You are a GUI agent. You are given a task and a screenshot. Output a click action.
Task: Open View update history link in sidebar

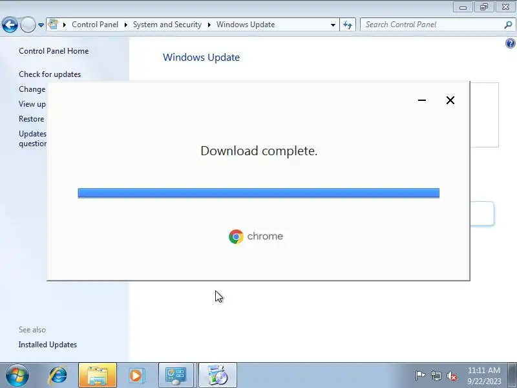32,104
